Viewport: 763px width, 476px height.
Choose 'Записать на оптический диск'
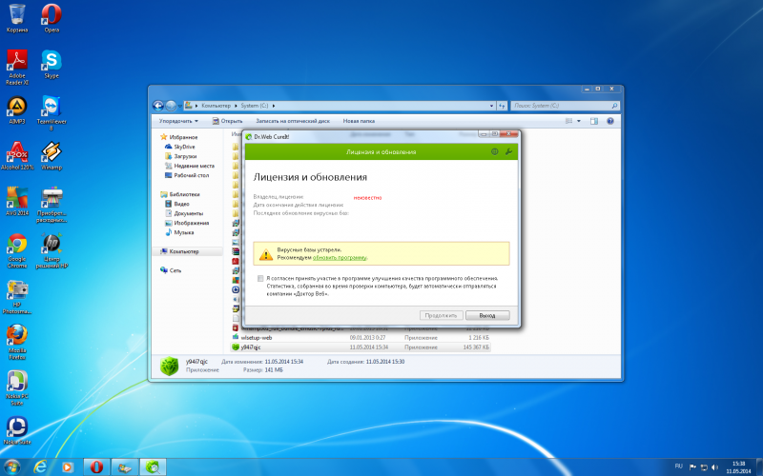293,121
